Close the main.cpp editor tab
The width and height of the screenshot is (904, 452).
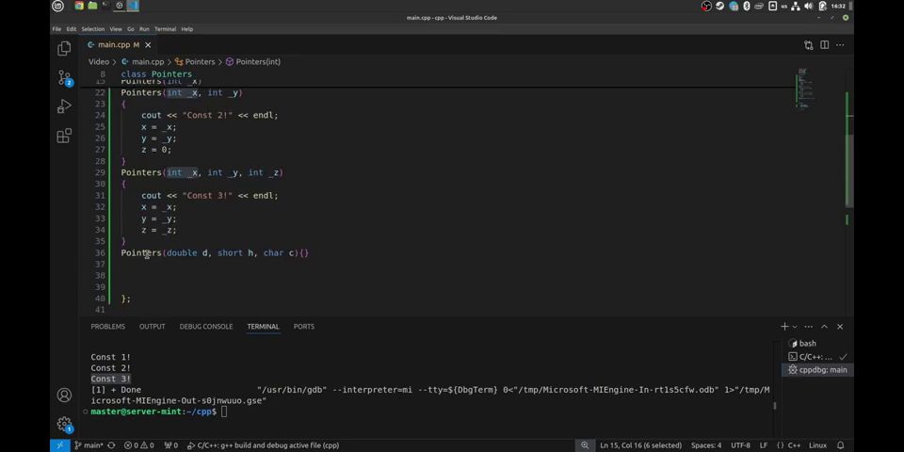tap(148, 44)
